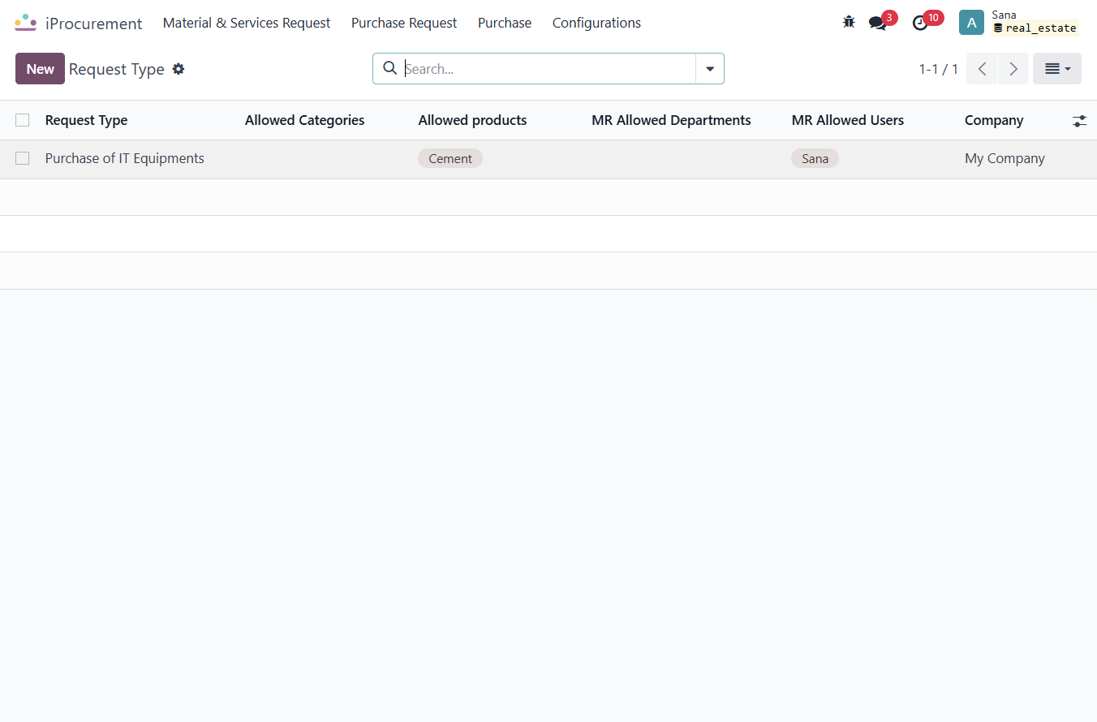Click the 1-1 / 1 pager counter

click(x=938, y=69)
